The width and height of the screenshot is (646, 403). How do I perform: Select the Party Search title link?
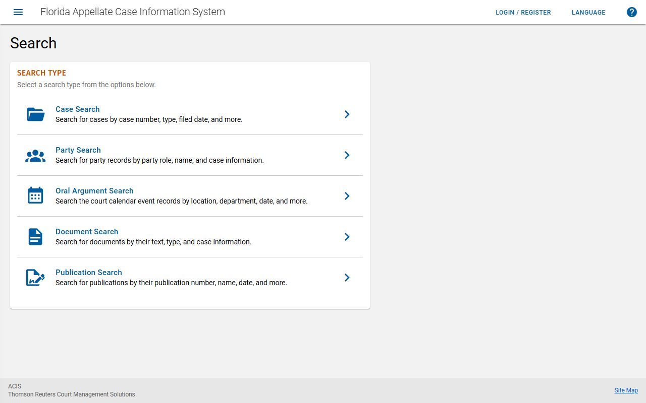point(78,150)
